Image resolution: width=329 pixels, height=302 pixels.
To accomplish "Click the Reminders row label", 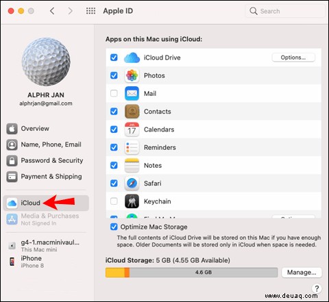I will tap(160, 147).
